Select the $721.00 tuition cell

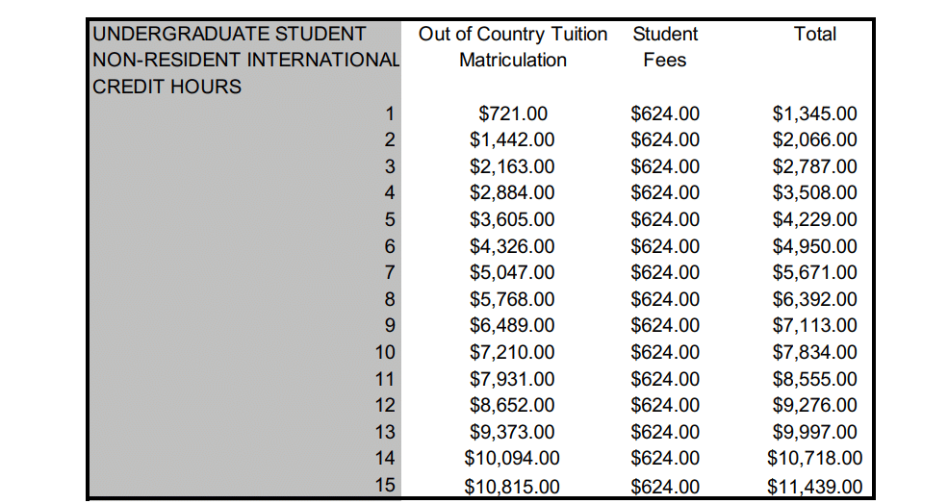pos(513,113)
